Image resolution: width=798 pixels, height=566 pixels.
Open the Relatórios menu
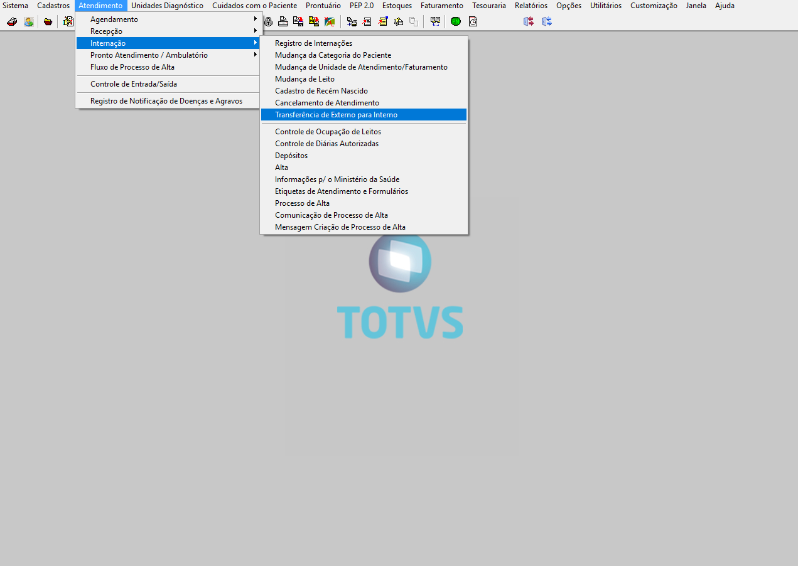tap(531, 6)
